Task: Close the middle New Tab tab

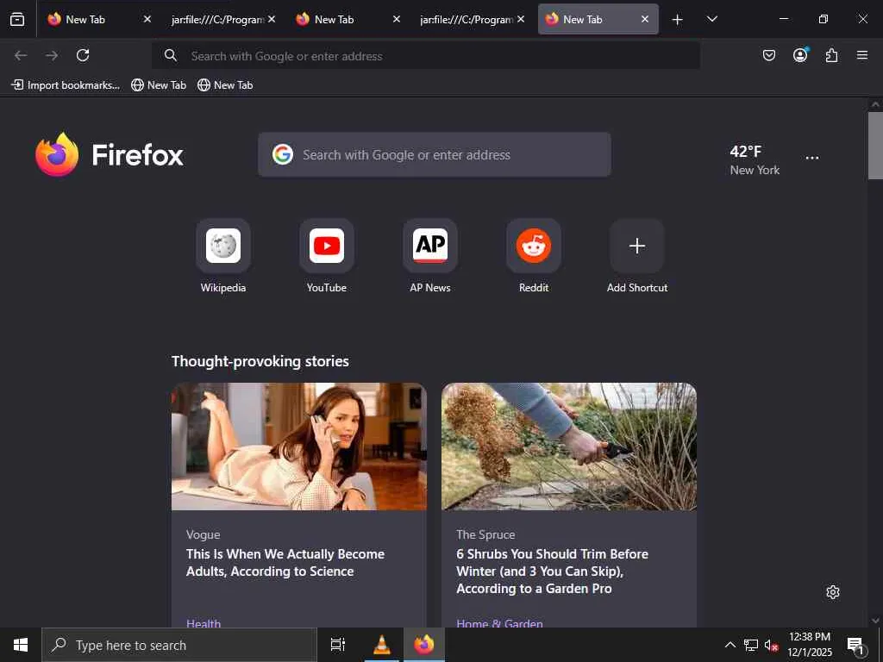Action: pos(396,19)
